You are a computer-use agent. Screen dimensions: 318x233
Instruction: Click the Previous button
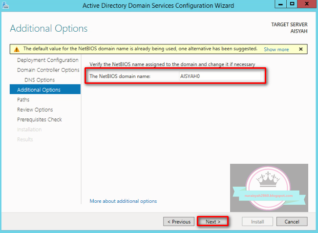179,222
